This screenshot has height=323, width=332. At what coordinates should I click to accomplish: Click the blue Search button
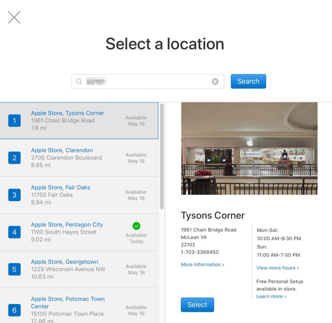coord(248,82)
